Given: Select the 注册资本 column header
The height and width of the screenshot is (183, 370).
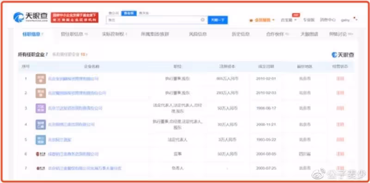Looking at the screenshot, I should (x=227, y=67).
